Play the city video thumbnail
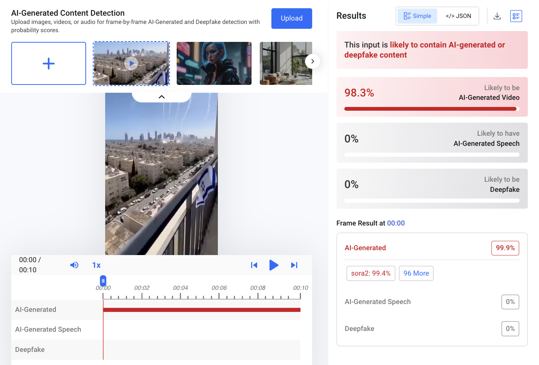This screenshot has width=539, height=365. pos(131,64)
